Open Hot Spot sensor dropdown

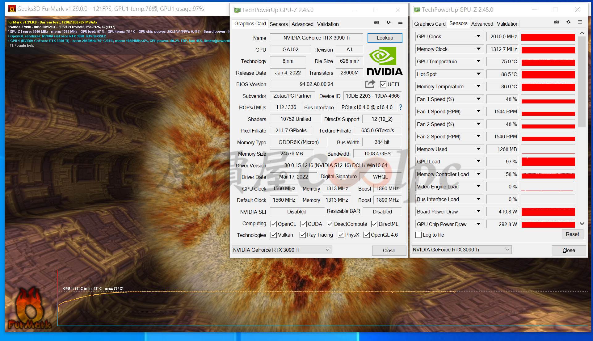tap(478, 74)
